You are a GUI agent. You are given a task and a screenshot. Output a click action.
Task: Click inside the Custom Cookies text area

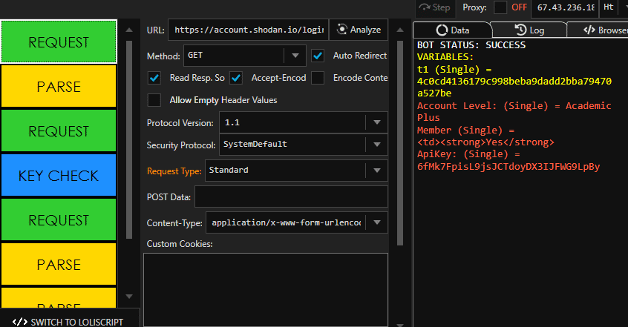[x=265, y=289]
